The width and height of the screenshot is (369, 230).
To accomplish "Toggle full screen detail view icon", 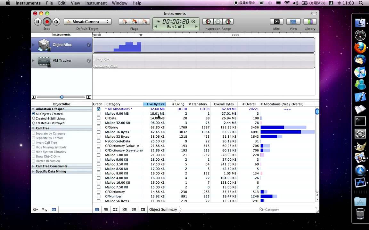I will coord(45,210).
